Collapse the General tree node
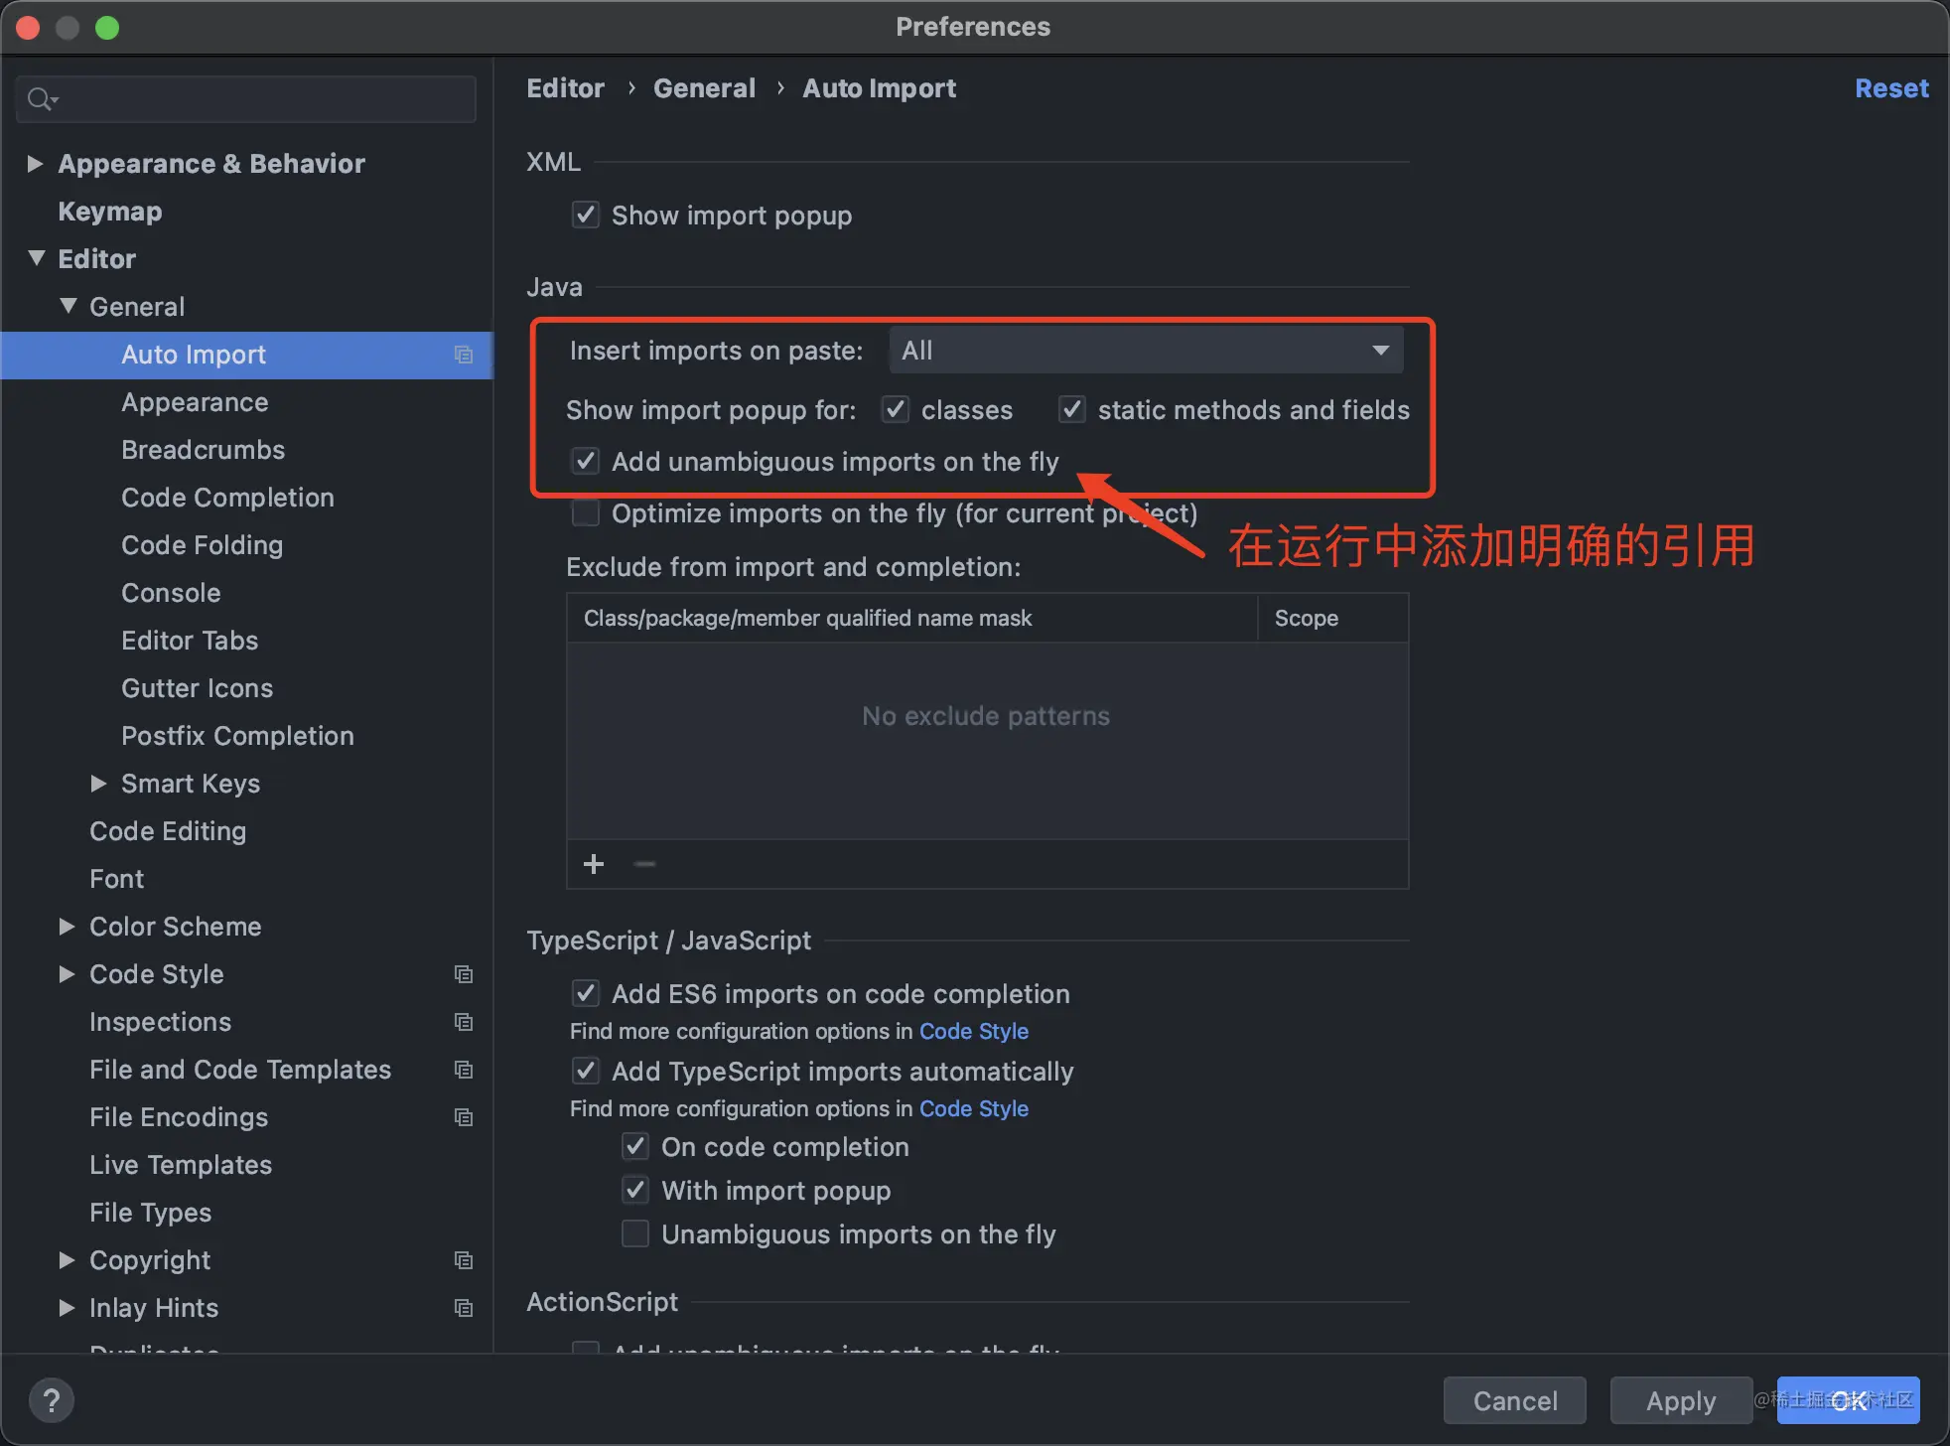Screen dimensions: 1950x1446 pos(69,306)
